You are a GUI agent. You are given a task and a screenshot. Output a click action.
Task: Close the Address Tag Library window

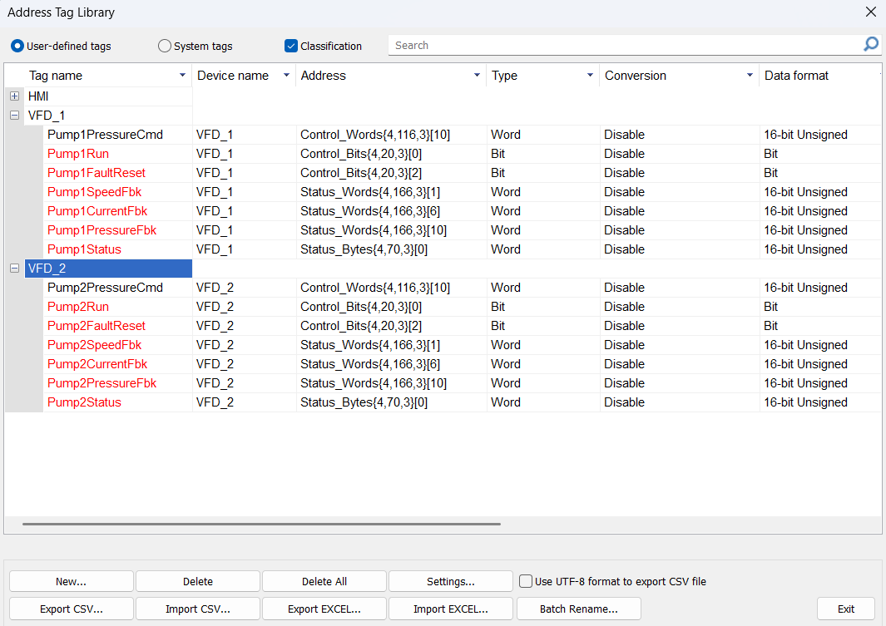click(x=870, y=12)
